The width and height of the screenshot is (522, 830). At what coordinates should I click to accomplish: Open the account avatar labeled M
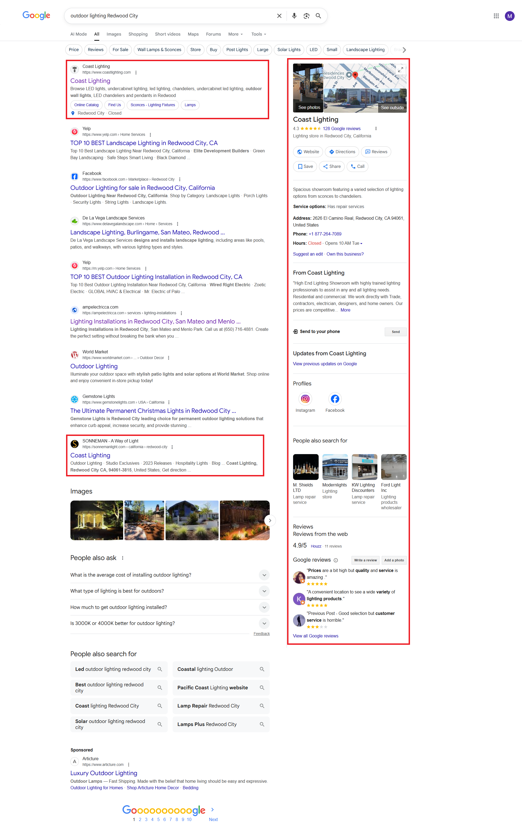click(509, 16)
